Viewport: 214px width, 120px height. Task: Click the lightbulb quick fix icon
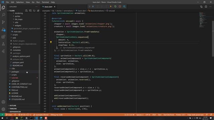(51, 42)
